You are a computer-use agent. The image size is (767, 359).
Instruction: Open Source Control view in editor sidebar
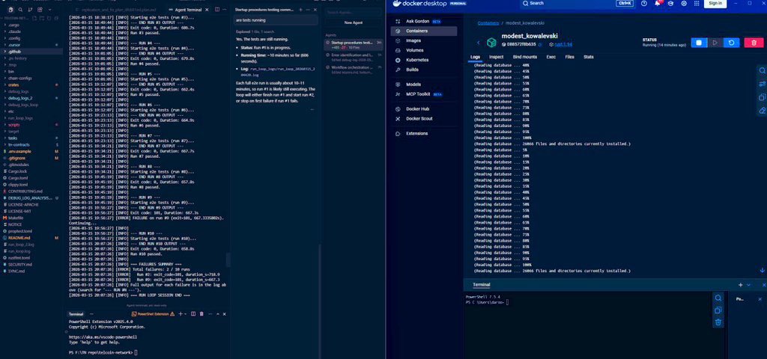[x=28, y=9]
